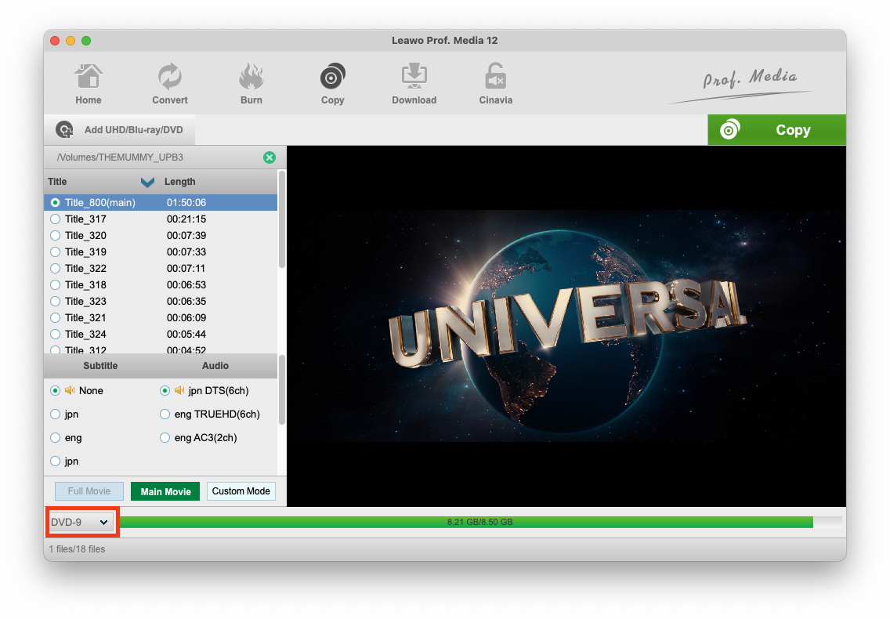Select Title_317 radio button

point(55,219)
